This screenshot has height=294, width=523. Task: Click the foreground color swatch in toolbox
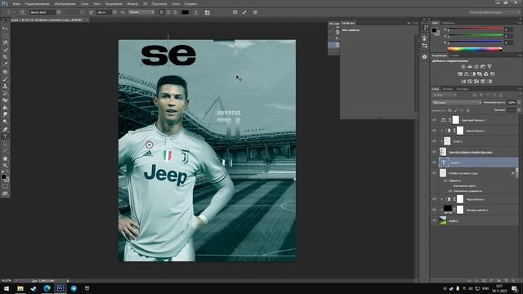point(3,176)
